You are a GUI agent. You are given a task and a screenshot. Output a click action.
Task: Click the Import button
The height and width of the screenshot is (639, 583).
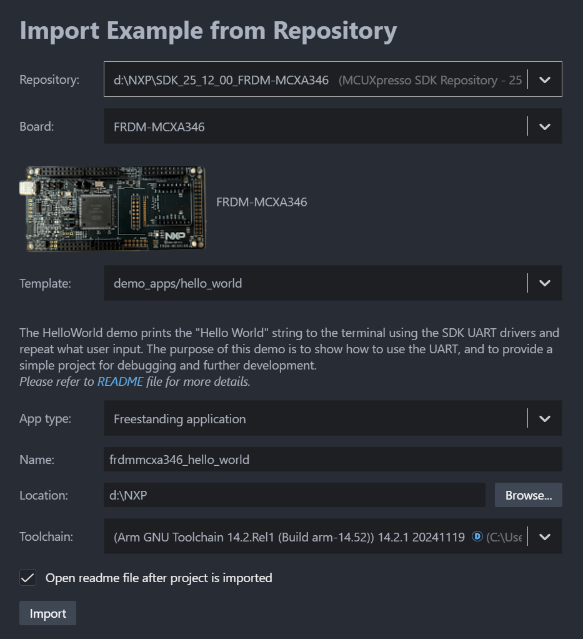(x=47, y=613)
